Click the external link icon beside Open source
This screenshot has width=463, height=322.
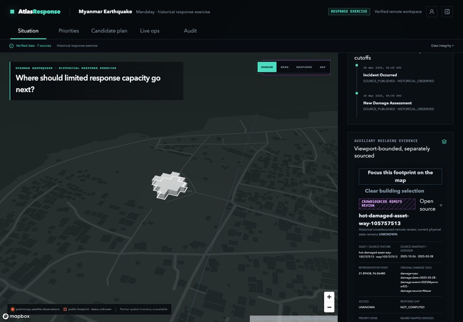[441, 205]
